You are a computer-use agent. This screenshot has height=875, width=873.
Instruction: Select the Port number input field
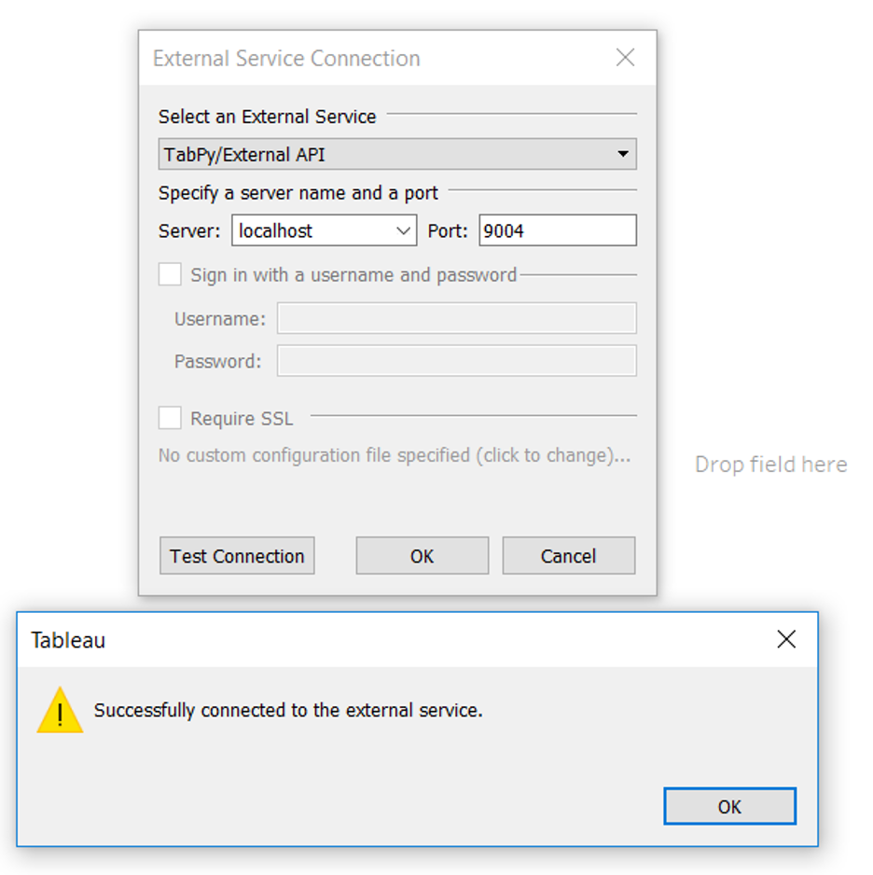[x=557, y=229]
